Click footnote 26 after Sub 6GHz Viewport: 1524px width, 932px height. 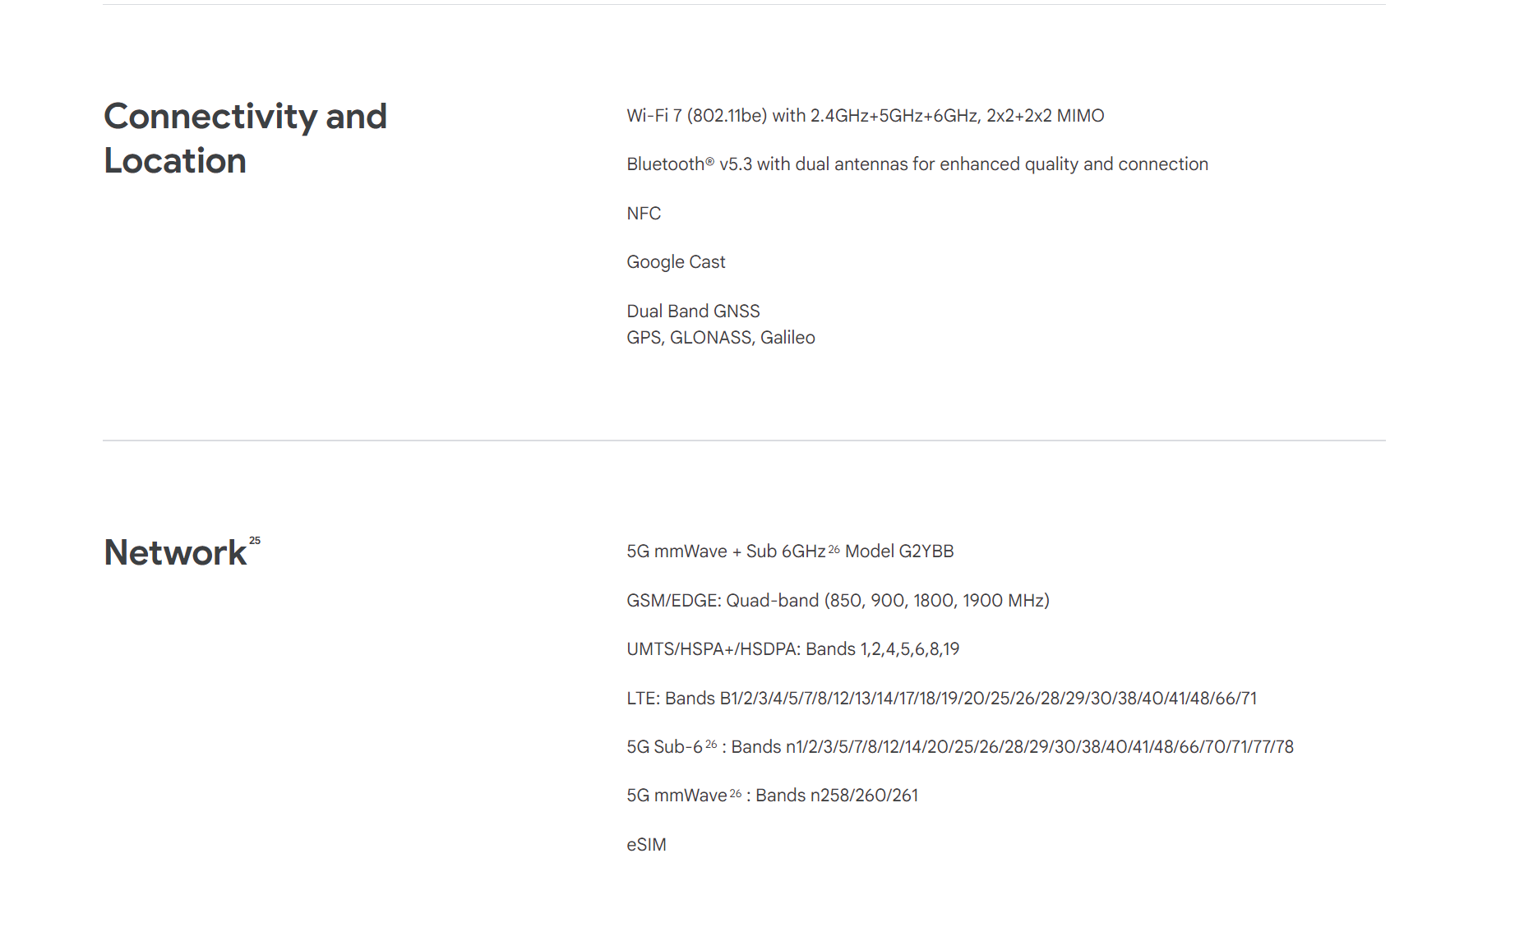(x=834, y=549)
